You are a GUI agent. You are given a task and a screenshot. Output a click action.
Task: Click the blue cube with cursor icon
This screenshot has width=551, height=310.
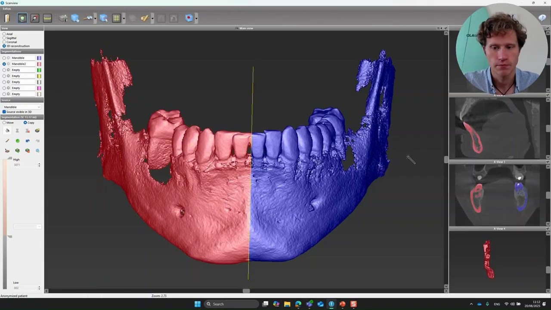click(104, 18)
